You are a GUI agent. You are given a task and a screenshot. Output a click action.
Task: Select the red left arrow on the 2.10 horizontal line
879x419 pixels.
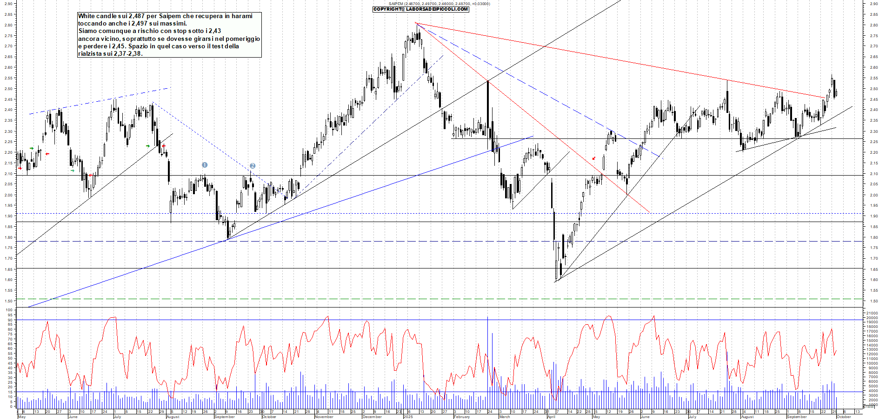point(90,175)
